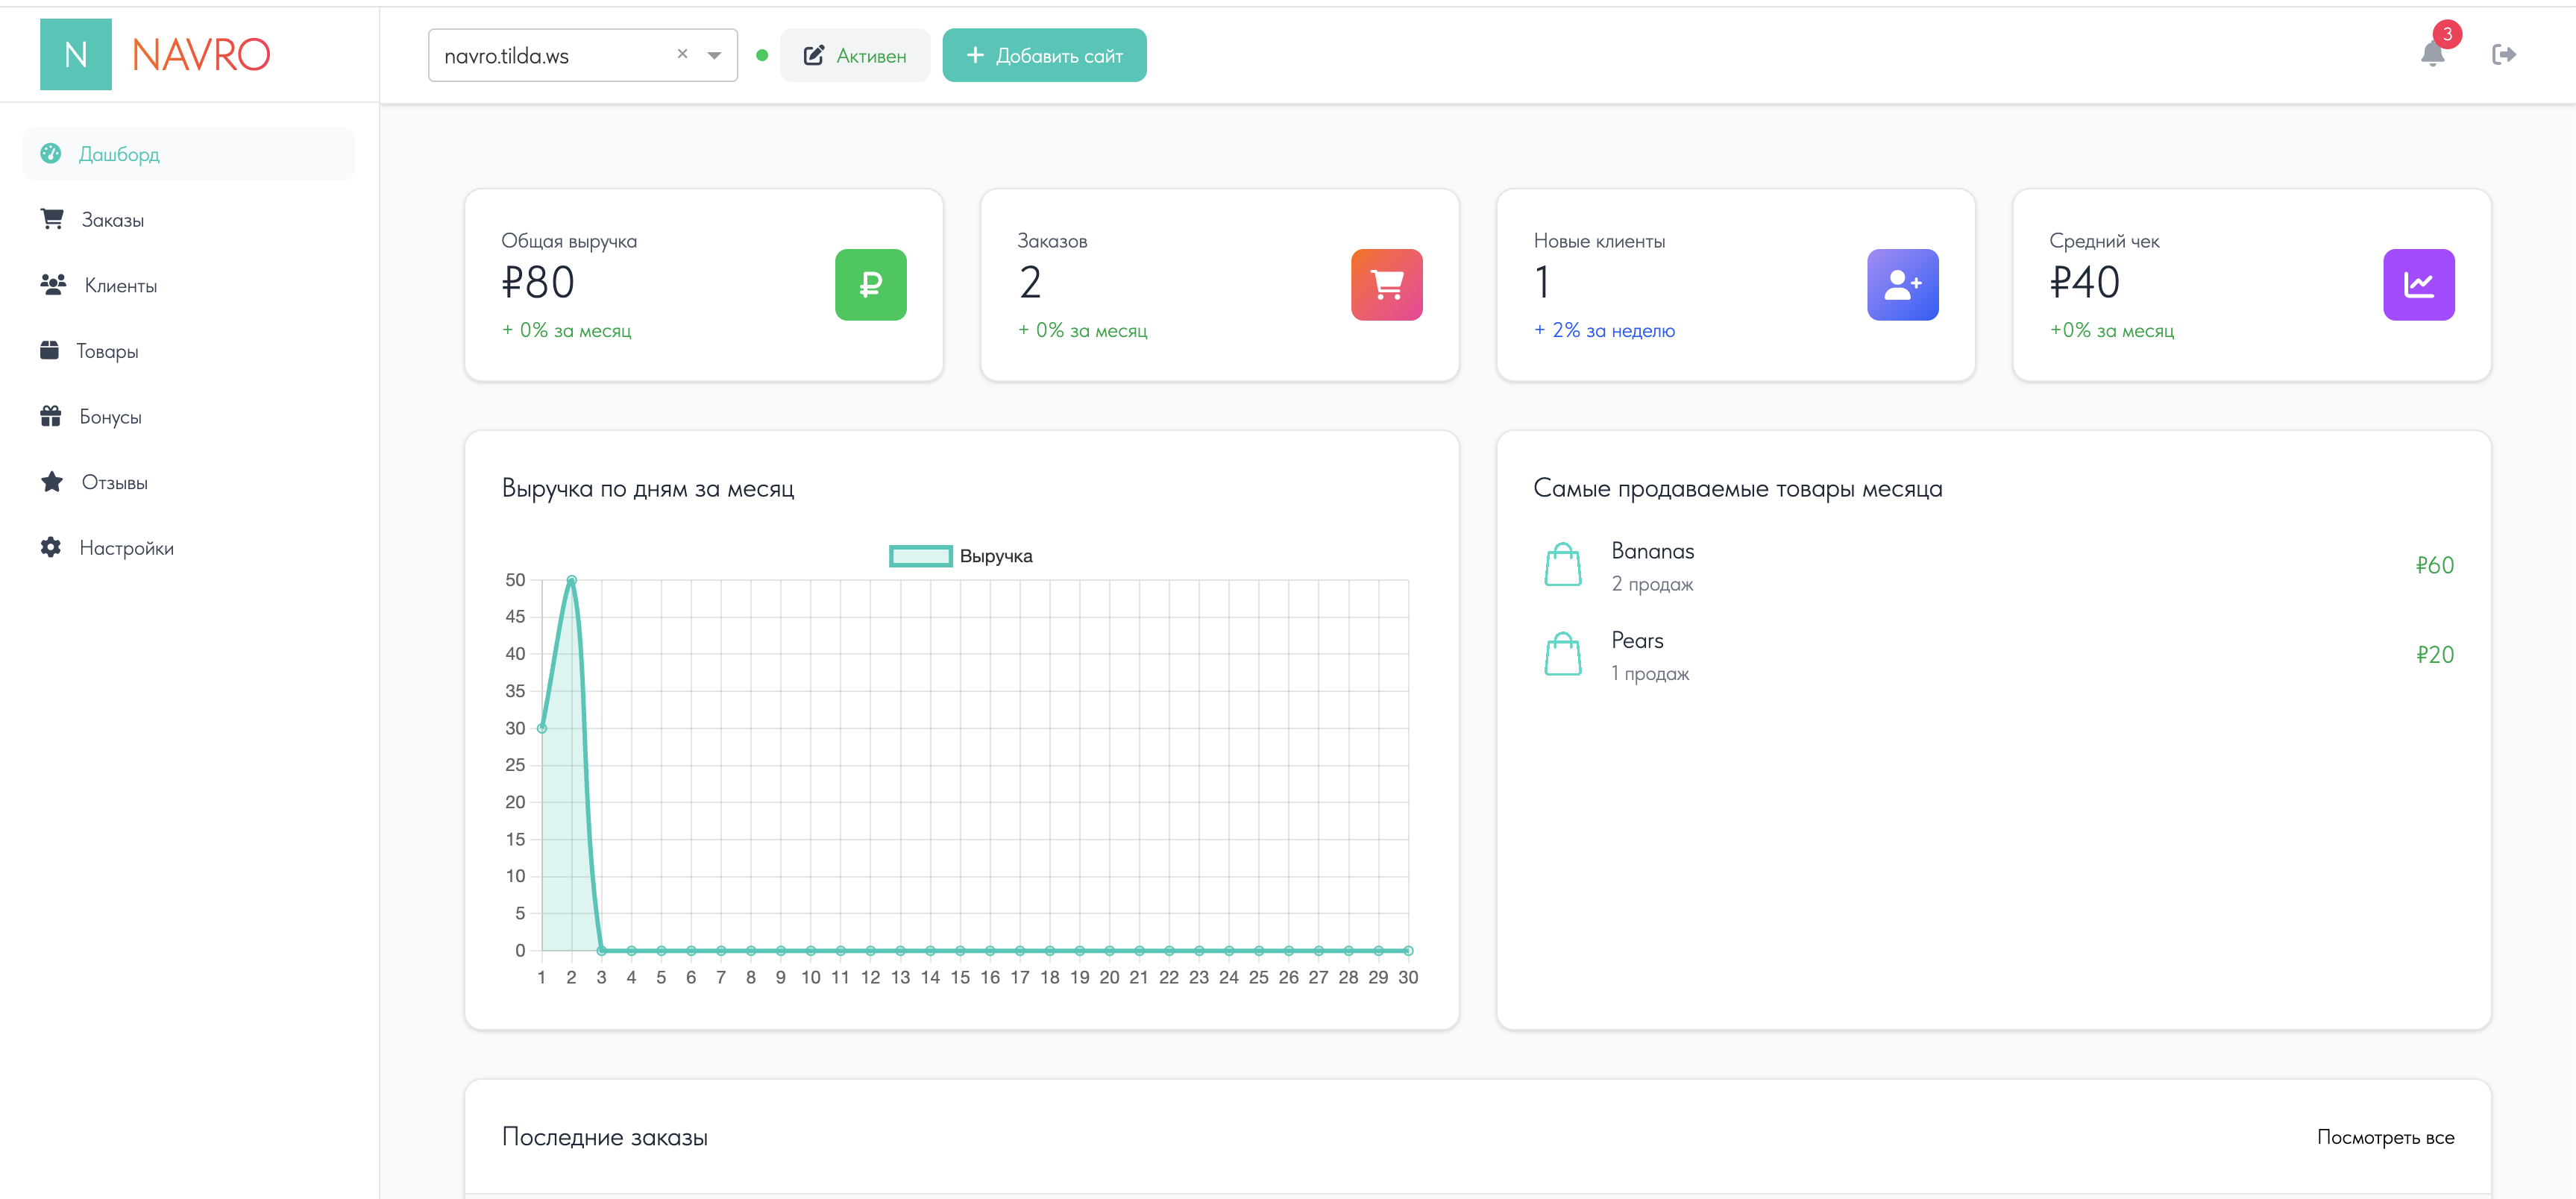2576x1199 pixels.
Task: Open the notifications bell
Action: click(x=2432, y=54)
